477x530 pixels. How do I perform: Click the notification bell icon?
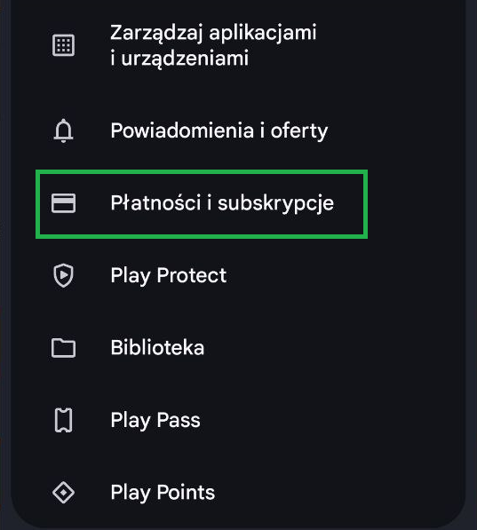tap(63, 131)
